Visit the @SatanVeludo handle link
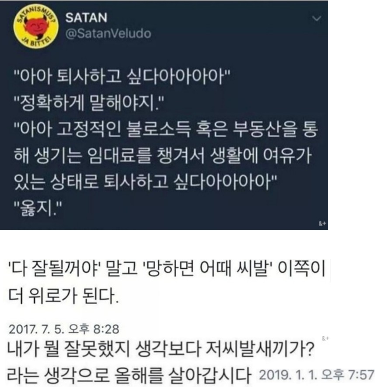This screenshot has width=375, height=387. 108,34
